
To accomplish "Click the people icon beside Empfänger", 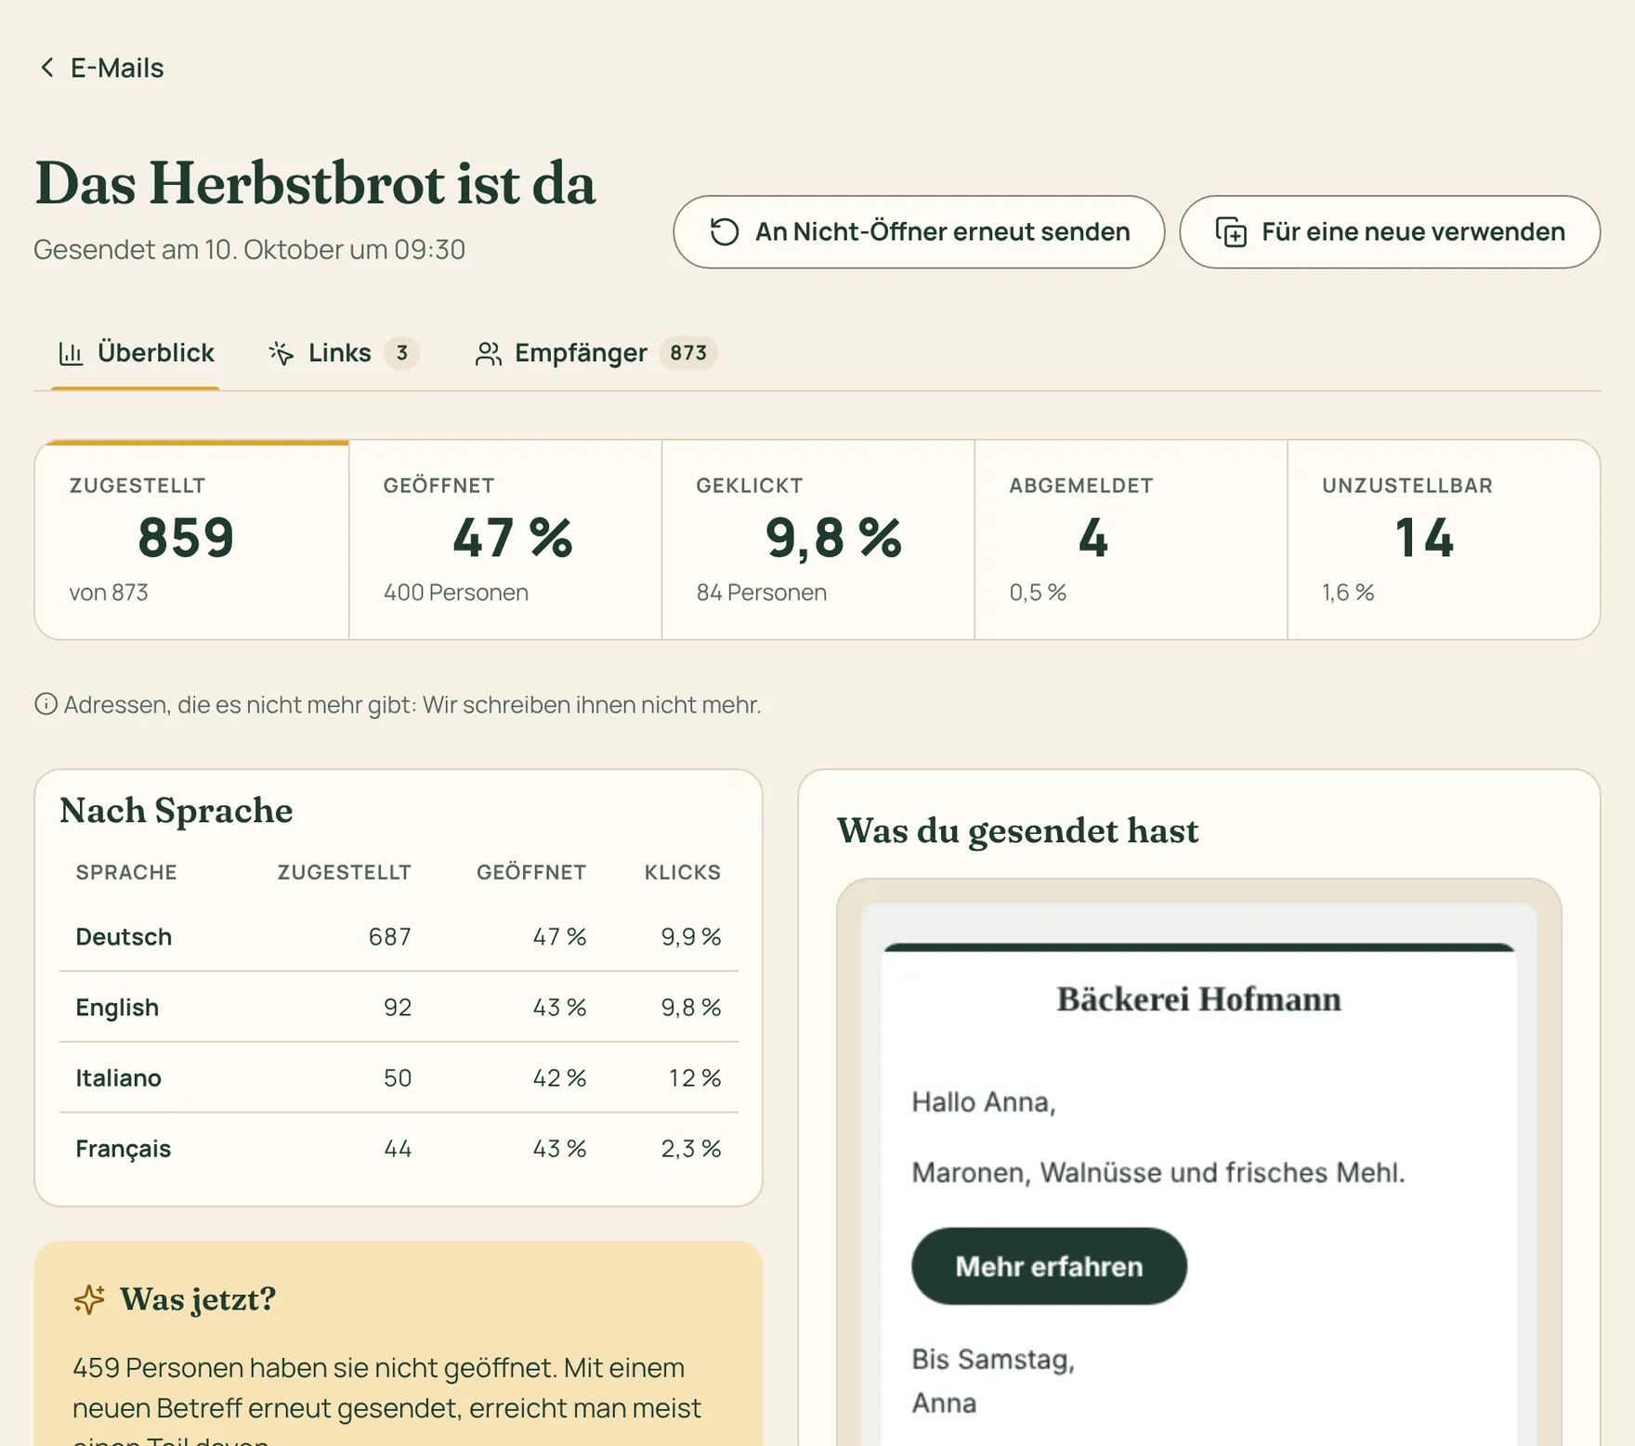I will click(x=489, y=354).
